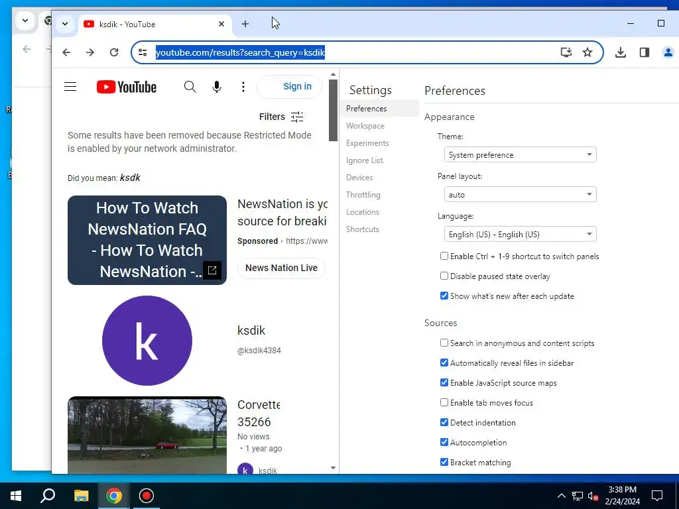Go back with browser back arrow
Screen dimensions: 679x509
click(66, 52)
